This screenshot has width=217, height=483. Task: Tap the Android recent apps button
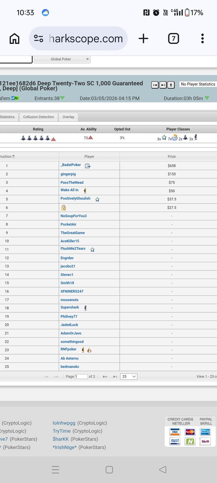(x=55, y=470)
